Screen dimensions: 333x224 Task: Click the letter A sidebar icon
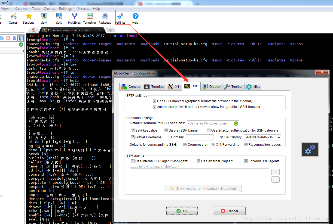click(x=15, y=38)
